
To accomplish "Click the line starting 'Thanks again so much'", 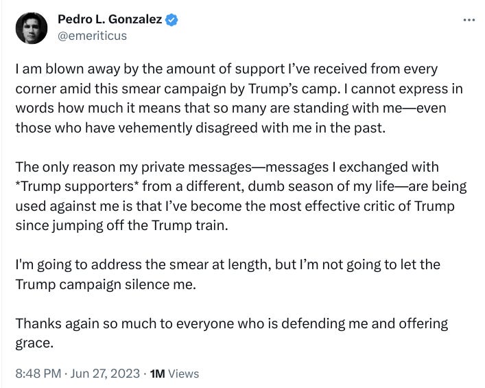I will (x=232, y=323).
